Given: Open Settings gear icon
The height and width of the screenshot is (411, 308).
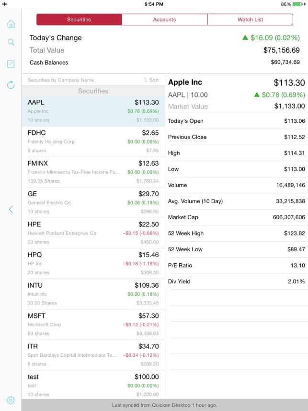Looking at the screenshot, I should pyautogui.click(x=11, y=400).
